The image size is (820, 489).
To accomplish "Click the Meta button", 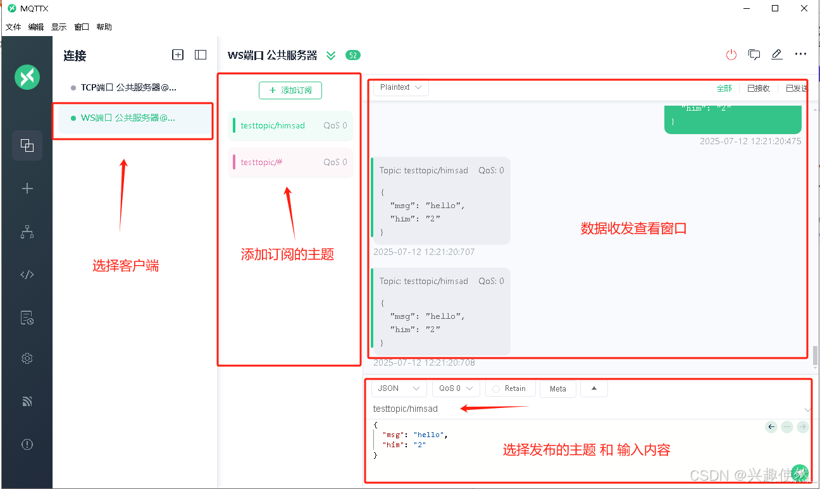I will 558,388.
